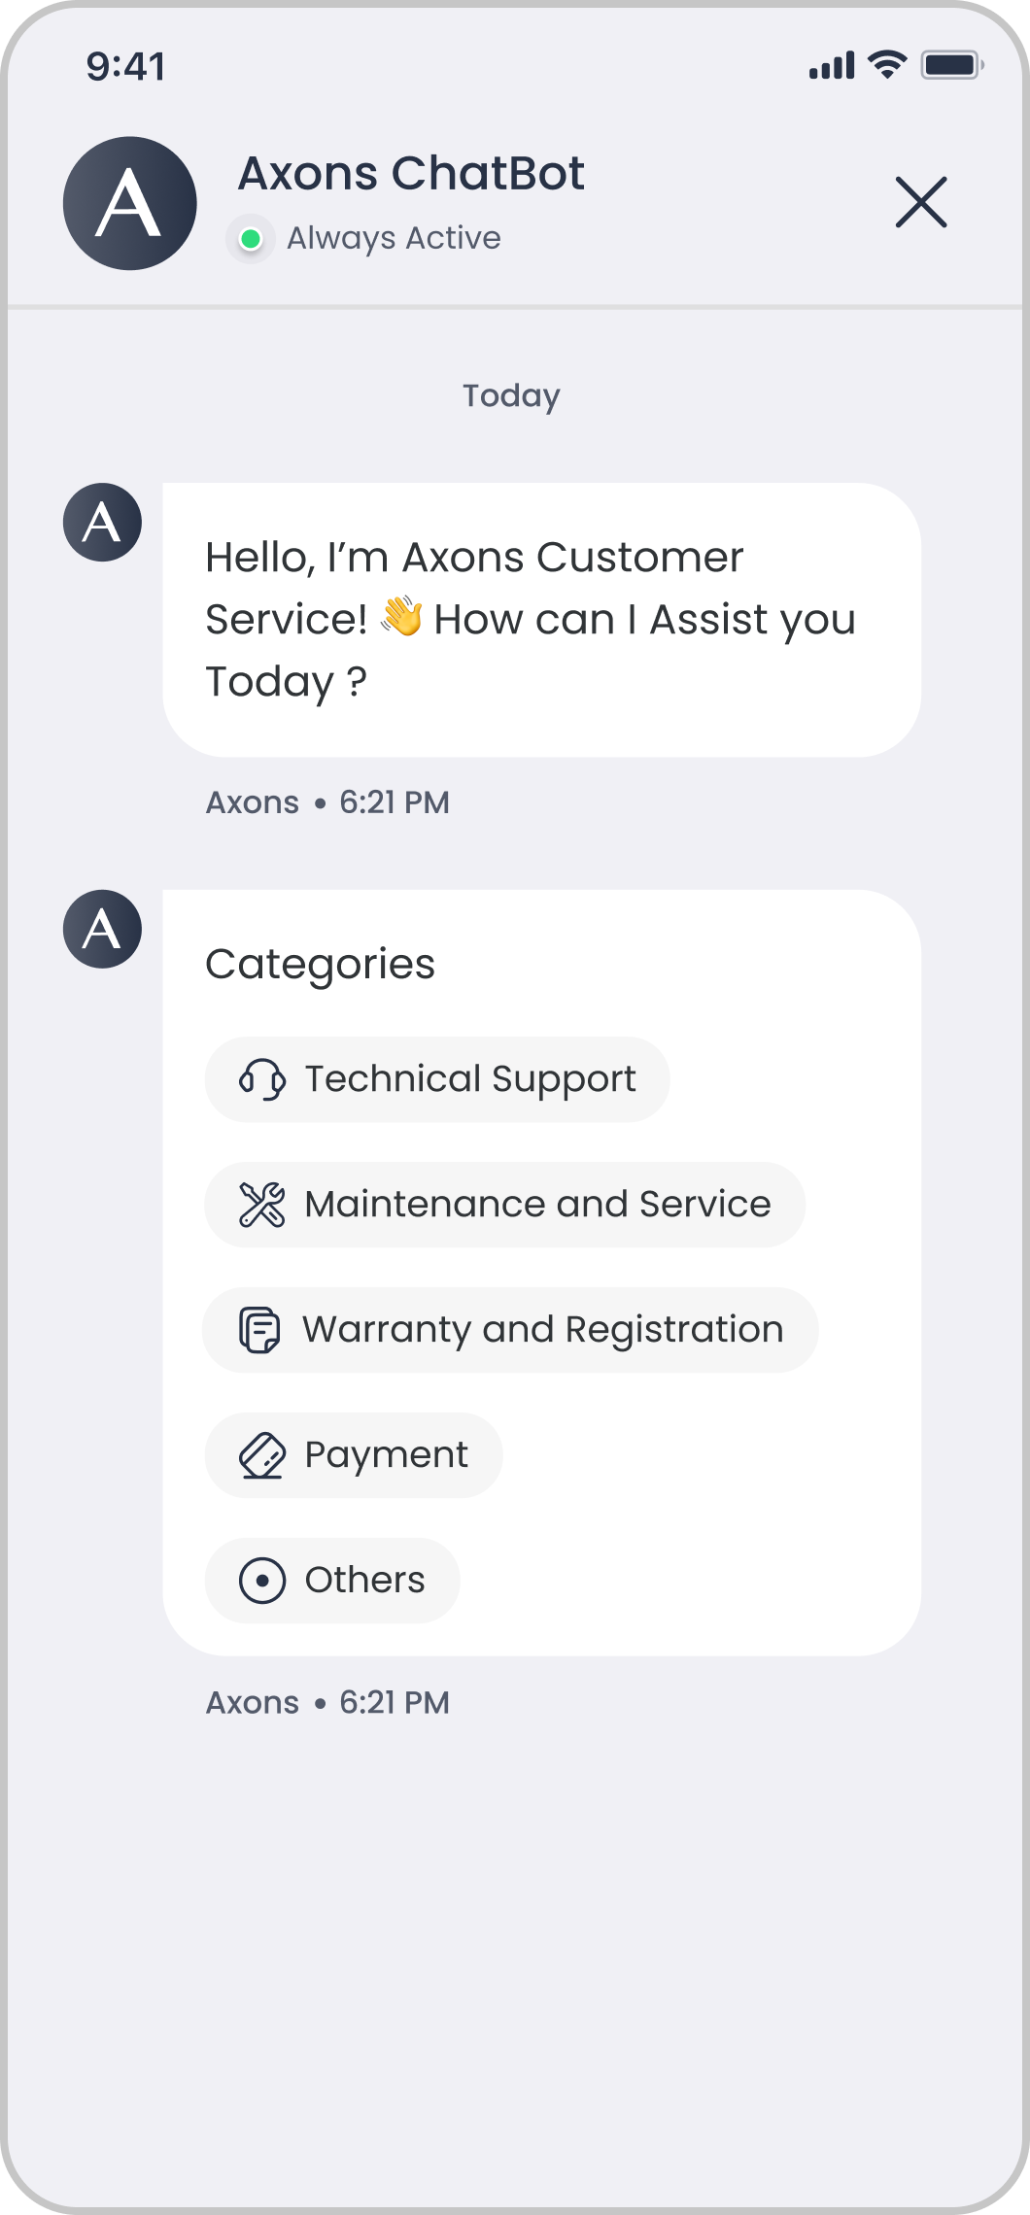1030x2215 pixels.
Task: Select the Technical Support category
Action: coord(470,1079)
